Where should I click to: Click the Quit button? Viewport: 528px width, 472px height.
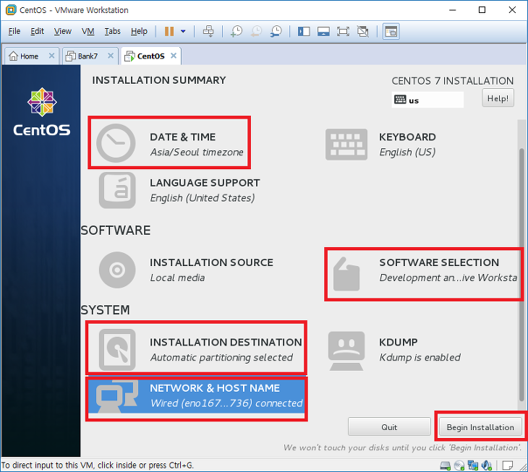(389, 427)
